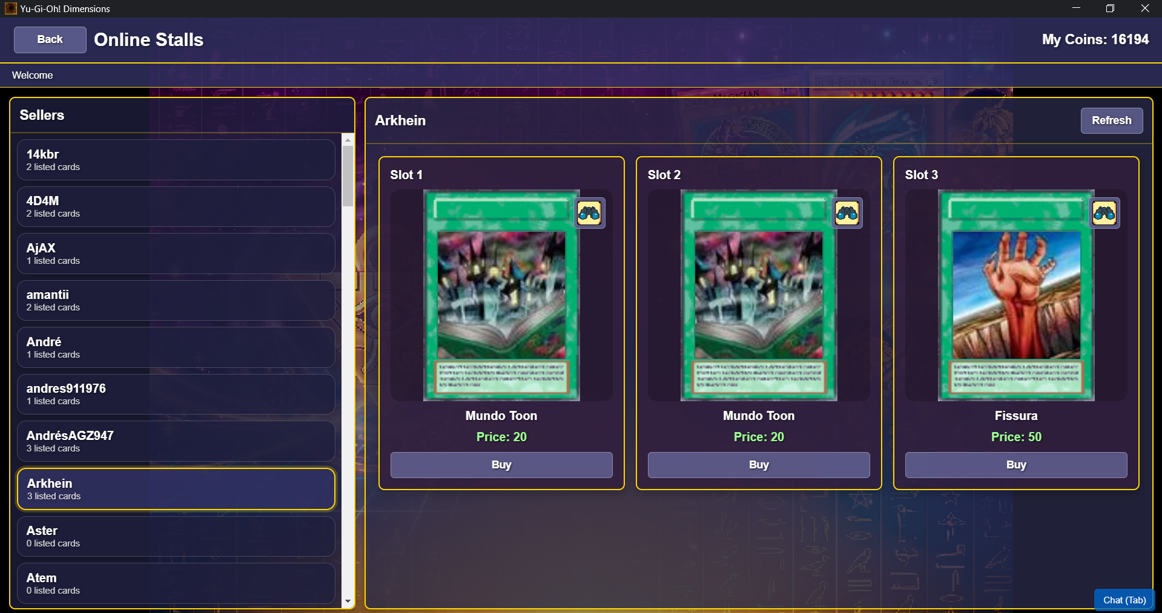Select seller AndrésAGZ947
The width and height of the screenshot is (1162, 613).
click(x=176, y=441)
